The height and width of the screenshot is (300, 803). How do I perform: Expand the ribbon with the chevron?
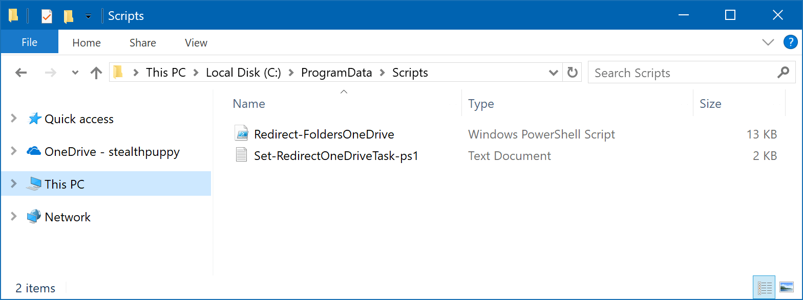point(768,42)
